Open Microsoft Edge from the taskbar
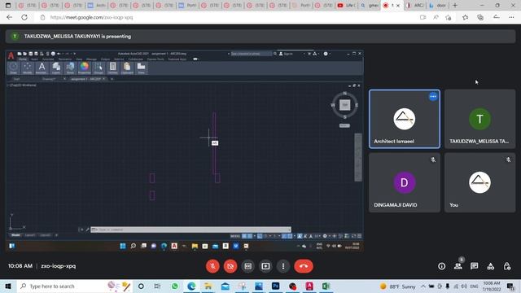521x293 pixels. (191, 286)
